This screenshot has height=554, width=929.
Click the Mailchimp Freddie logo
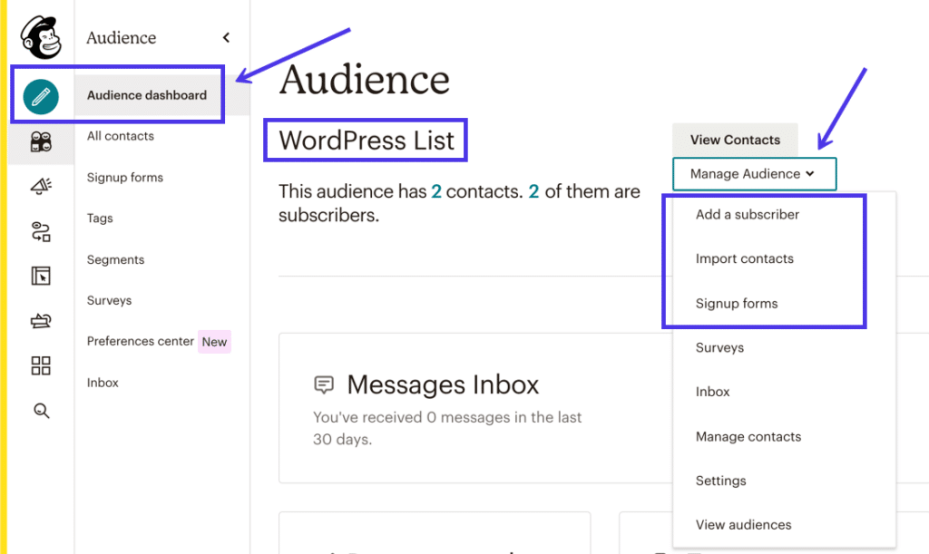40,36
